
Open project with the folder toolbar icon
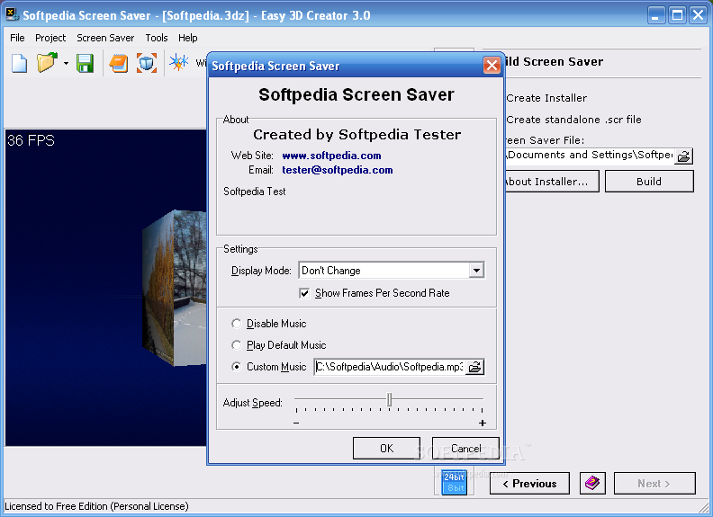coord(47,63)
